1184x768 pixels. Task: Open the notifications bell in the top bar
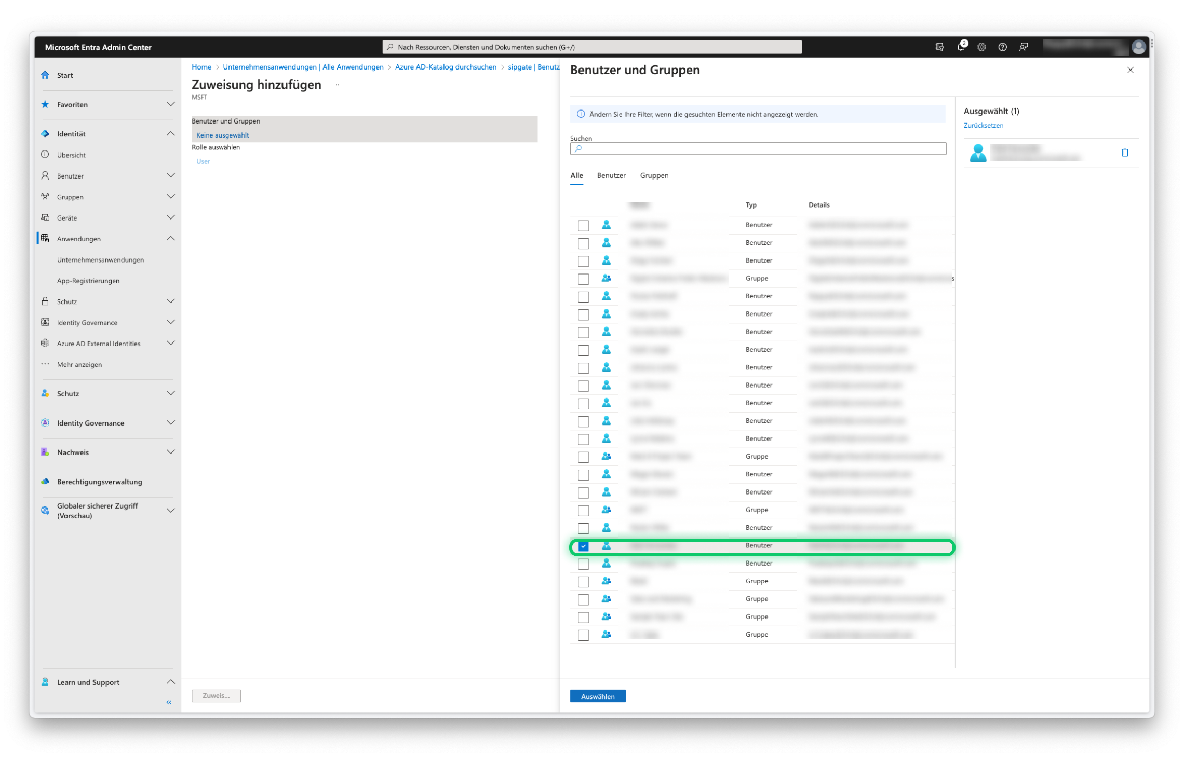tap(961, 47)
